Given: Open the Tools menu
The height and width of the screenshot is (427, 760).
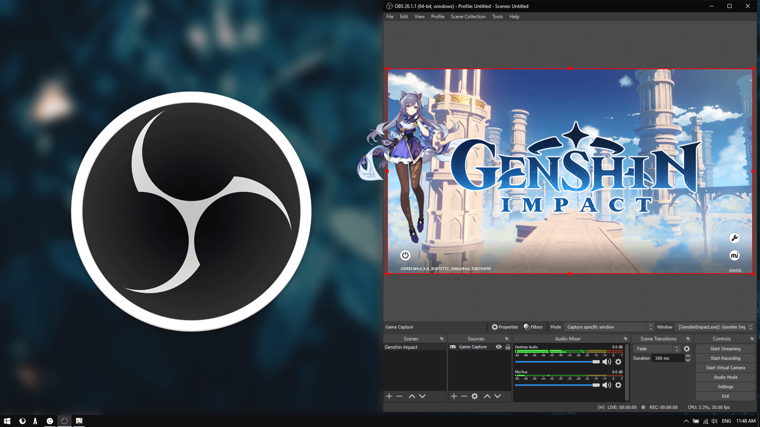Looking at the screenshot, I should pyautogui.click(x=498, y=17).
